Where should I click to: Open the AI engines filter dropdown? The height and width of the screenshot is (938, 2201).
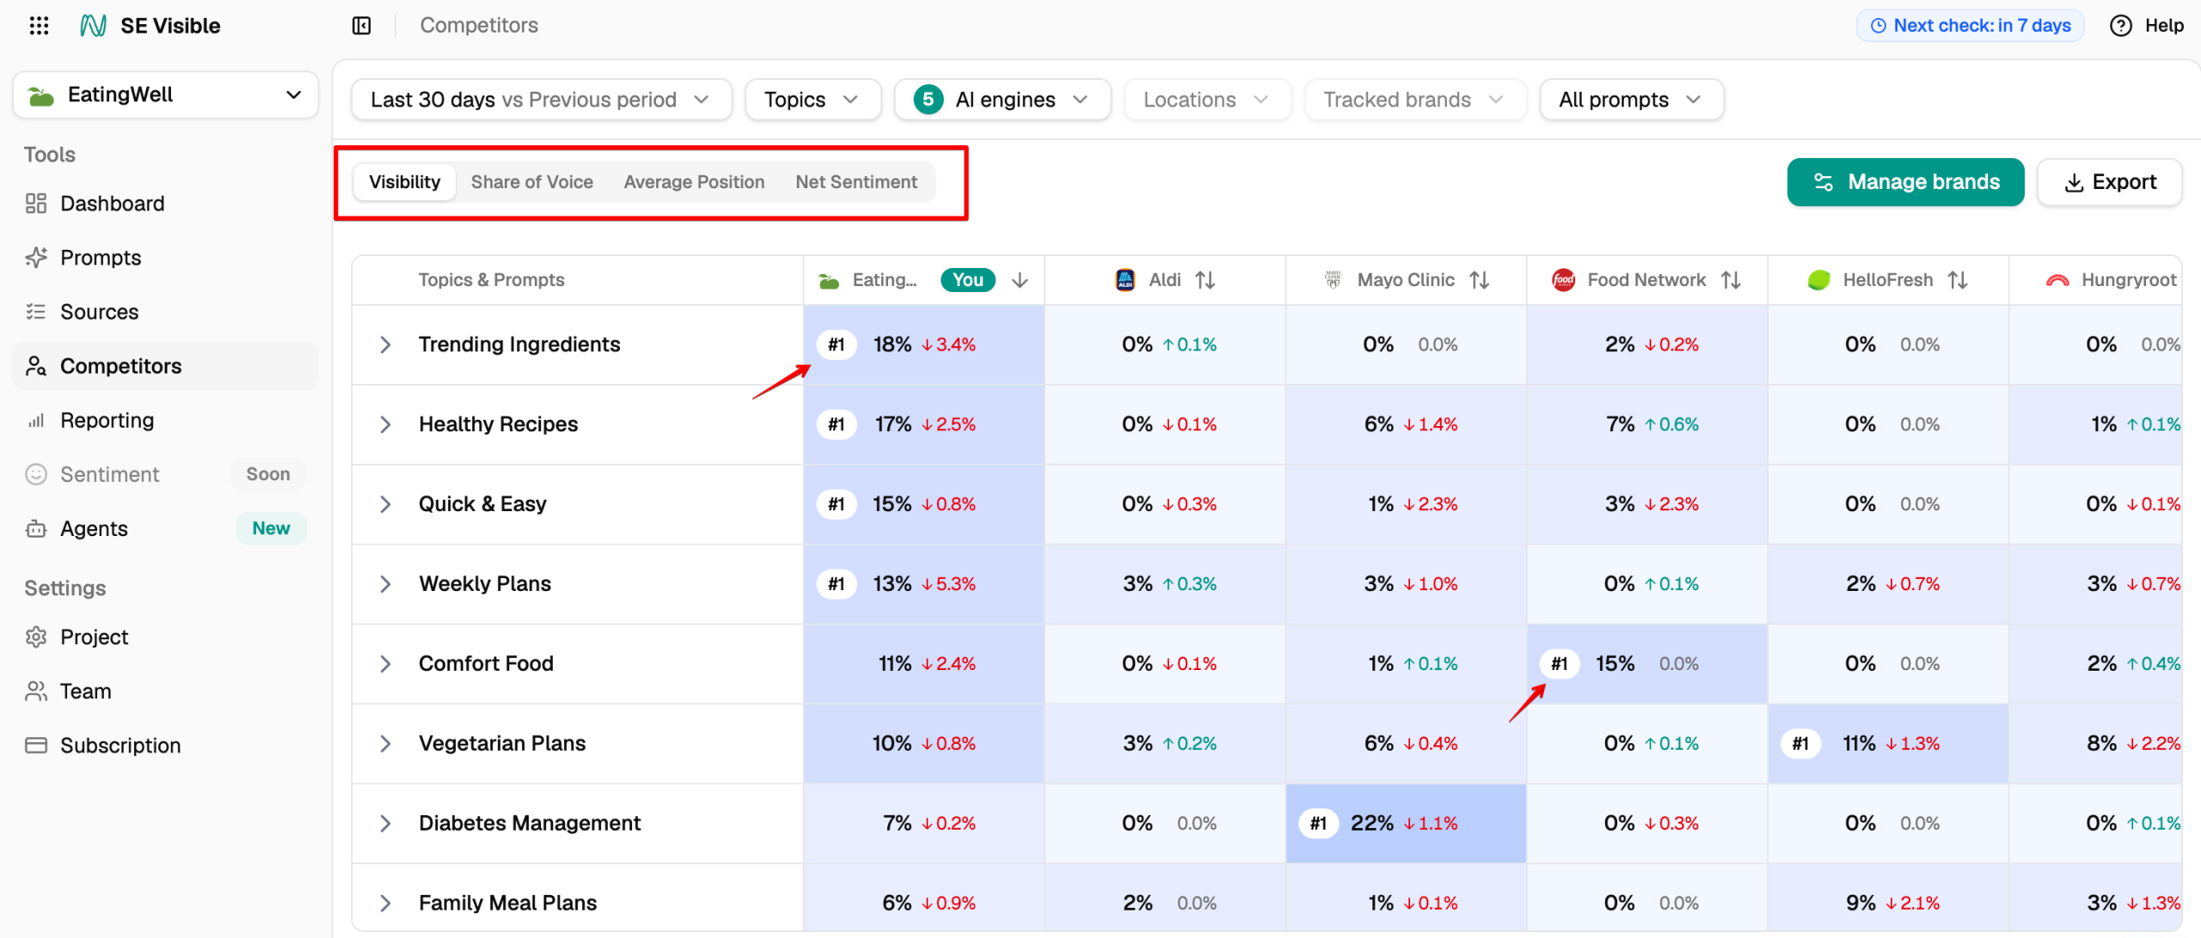(x=1002, y=100)
